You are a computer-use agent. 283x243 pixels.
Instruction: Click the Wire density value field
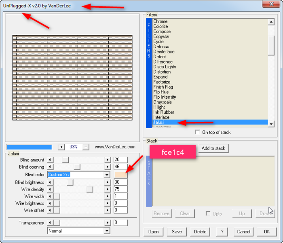[120, 189]
